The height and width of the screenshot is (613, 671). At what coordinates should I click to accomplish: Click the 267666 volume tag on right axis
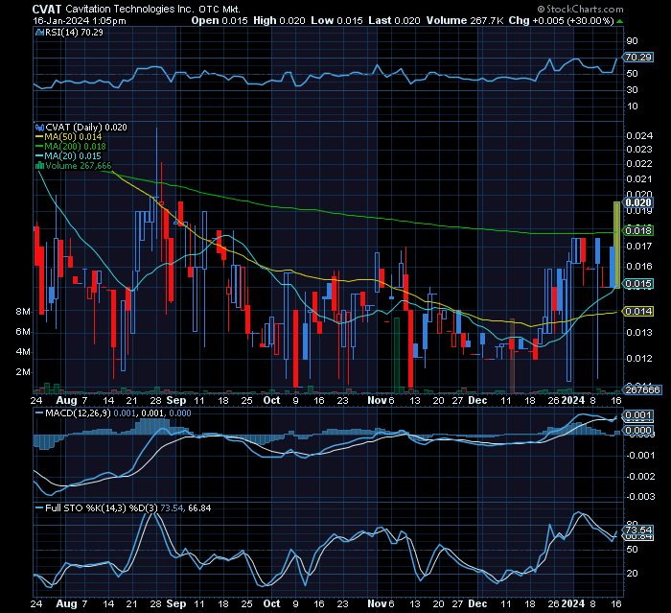(x=643, y=389)
